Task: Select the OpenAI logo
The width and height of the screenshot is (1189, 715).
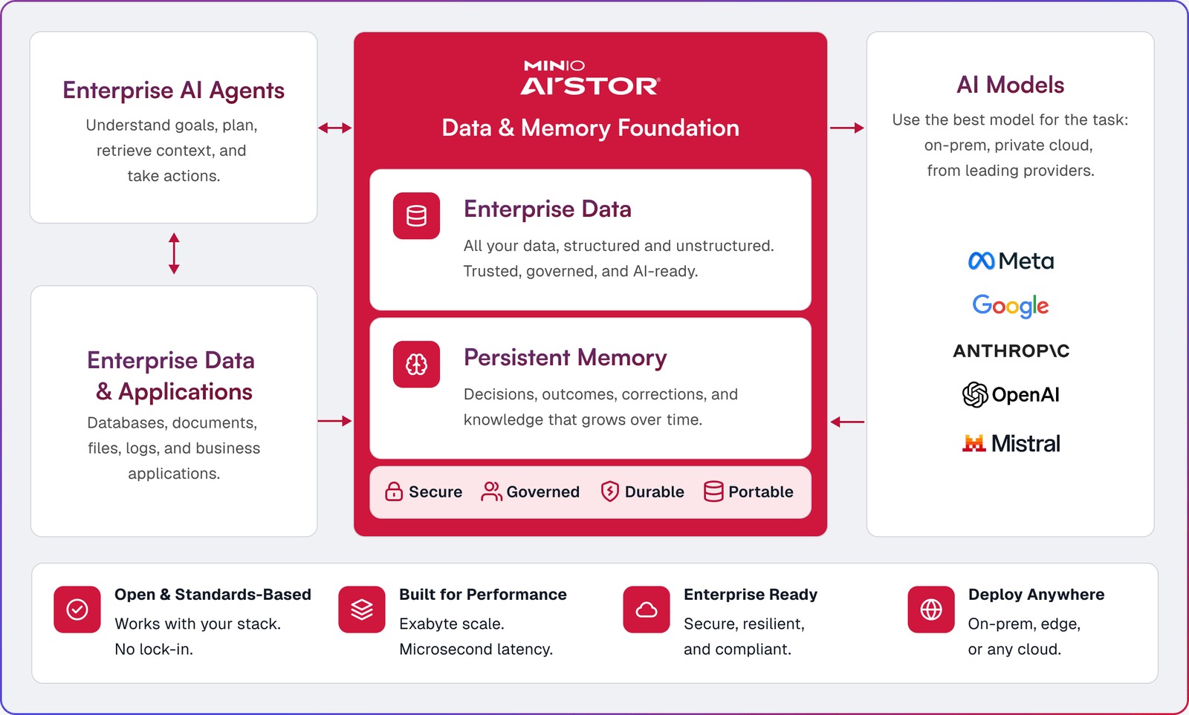Action: point(1011,394)
